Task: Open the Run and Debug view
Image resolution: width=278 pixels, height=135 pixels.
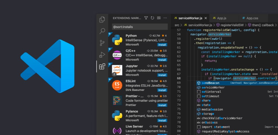Action: 102,55
